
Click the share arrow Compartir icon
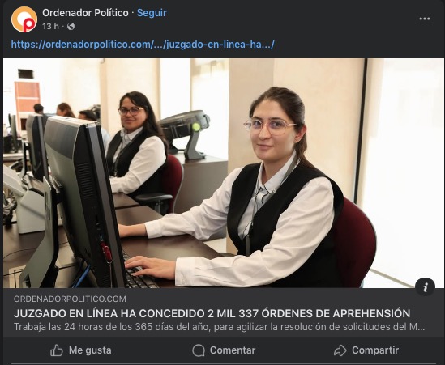point(340,350)
